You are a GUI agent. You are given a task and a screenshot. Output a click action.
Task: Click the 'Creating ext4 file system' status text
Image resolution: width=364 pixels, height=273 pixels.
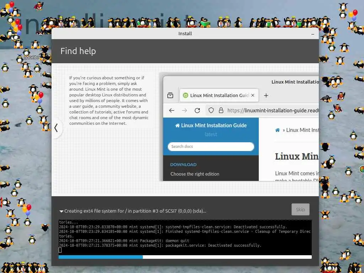[135, 211]
